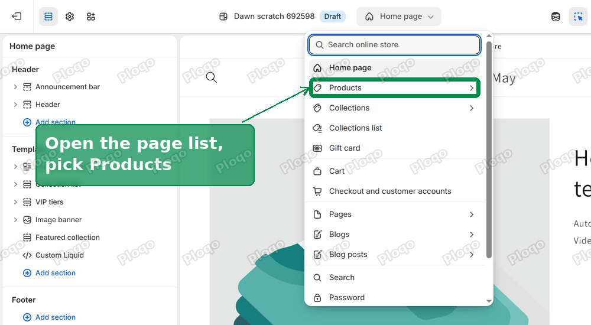Choose Products in the page list
The height and width of the screenshot is (325, 591).
coord(394,88)
